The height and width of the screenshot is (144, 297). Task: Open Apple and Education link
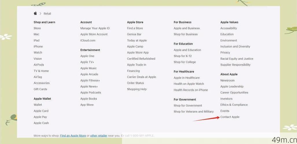pyautogui.click(x=187, y=50)
